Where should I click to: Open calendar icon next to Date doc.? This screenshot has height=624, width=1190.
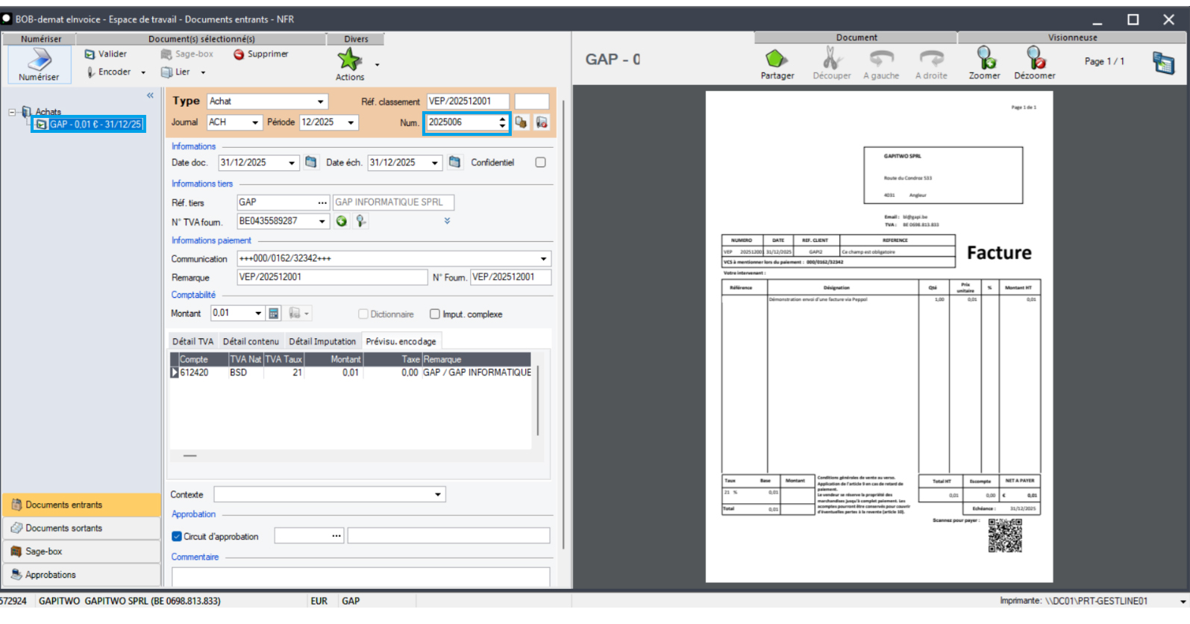tap(311, 163)
